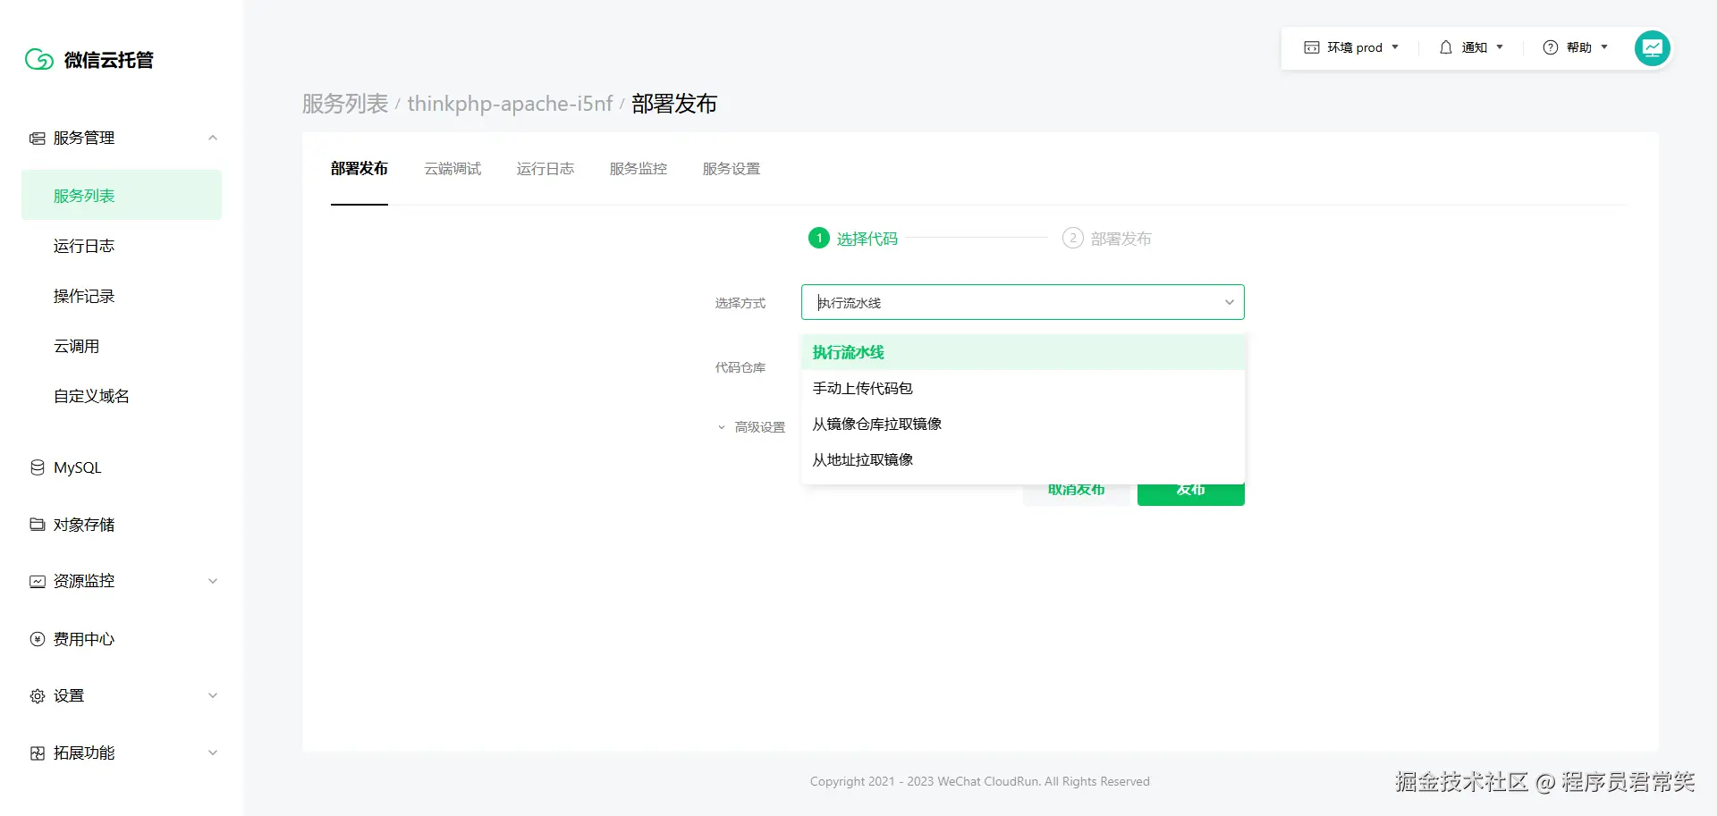Click the Copyright WeChat CloudRun footer text
Screen dimensions: 1717x816
(x=980, y=781)
